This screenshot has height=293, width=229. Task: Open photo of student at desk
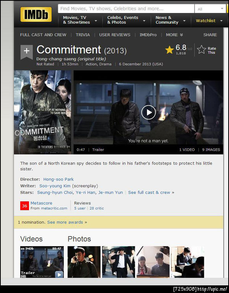(188, 262)
